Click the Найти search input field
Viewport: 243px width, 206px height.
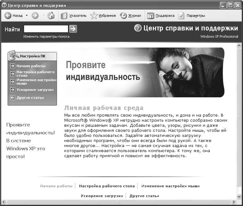pyautogui.click(x=46, y=29)
